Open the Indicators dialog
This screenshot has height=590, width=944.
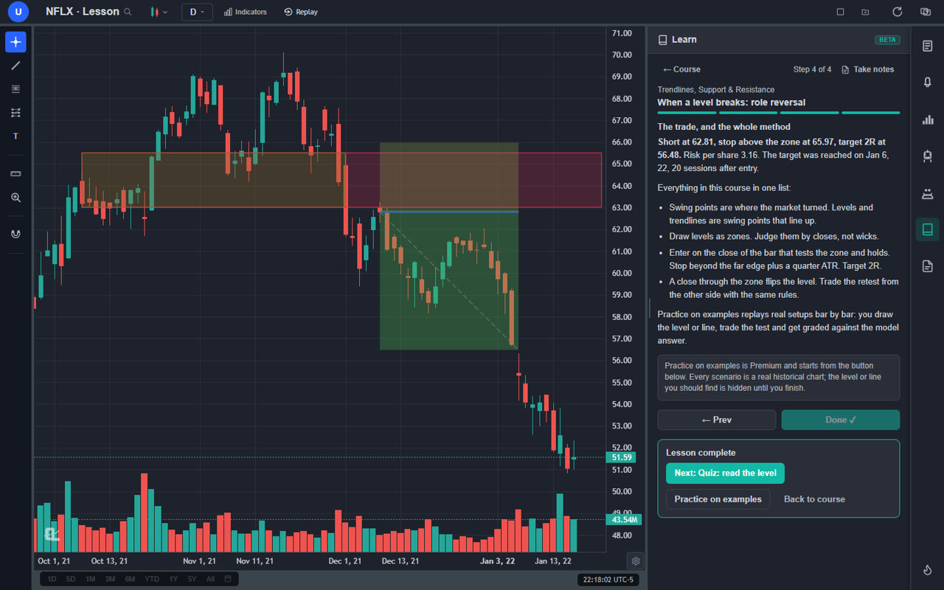click(246, 12)
